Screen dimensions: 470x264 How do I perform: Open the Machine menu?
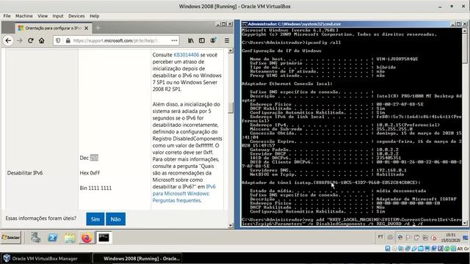tap(24, 16)
